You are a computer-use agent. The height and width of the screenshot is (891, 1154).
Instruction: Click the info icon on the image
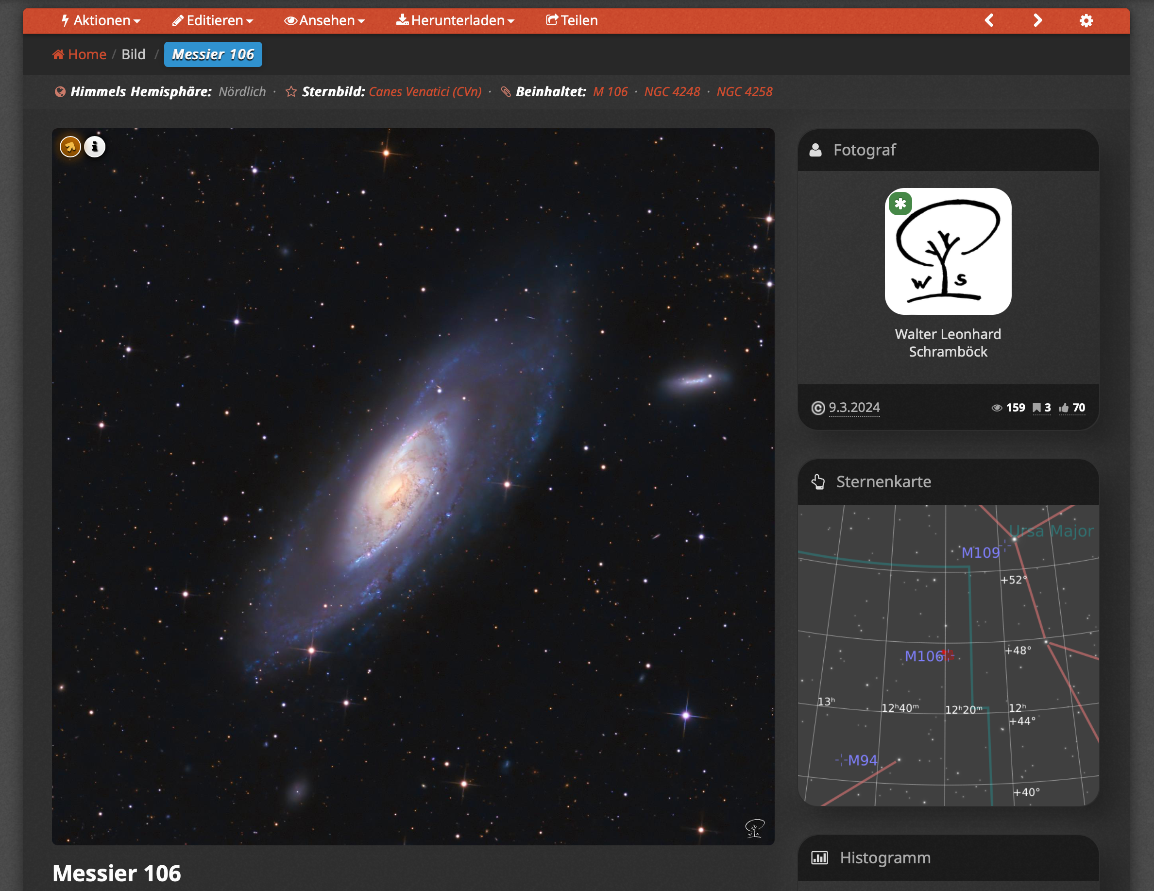(x=95, y=147)
